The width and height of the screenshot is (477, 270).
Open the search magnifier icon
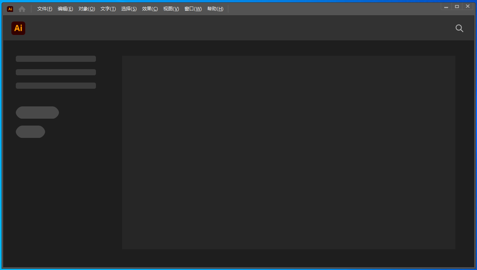point(459,28)
